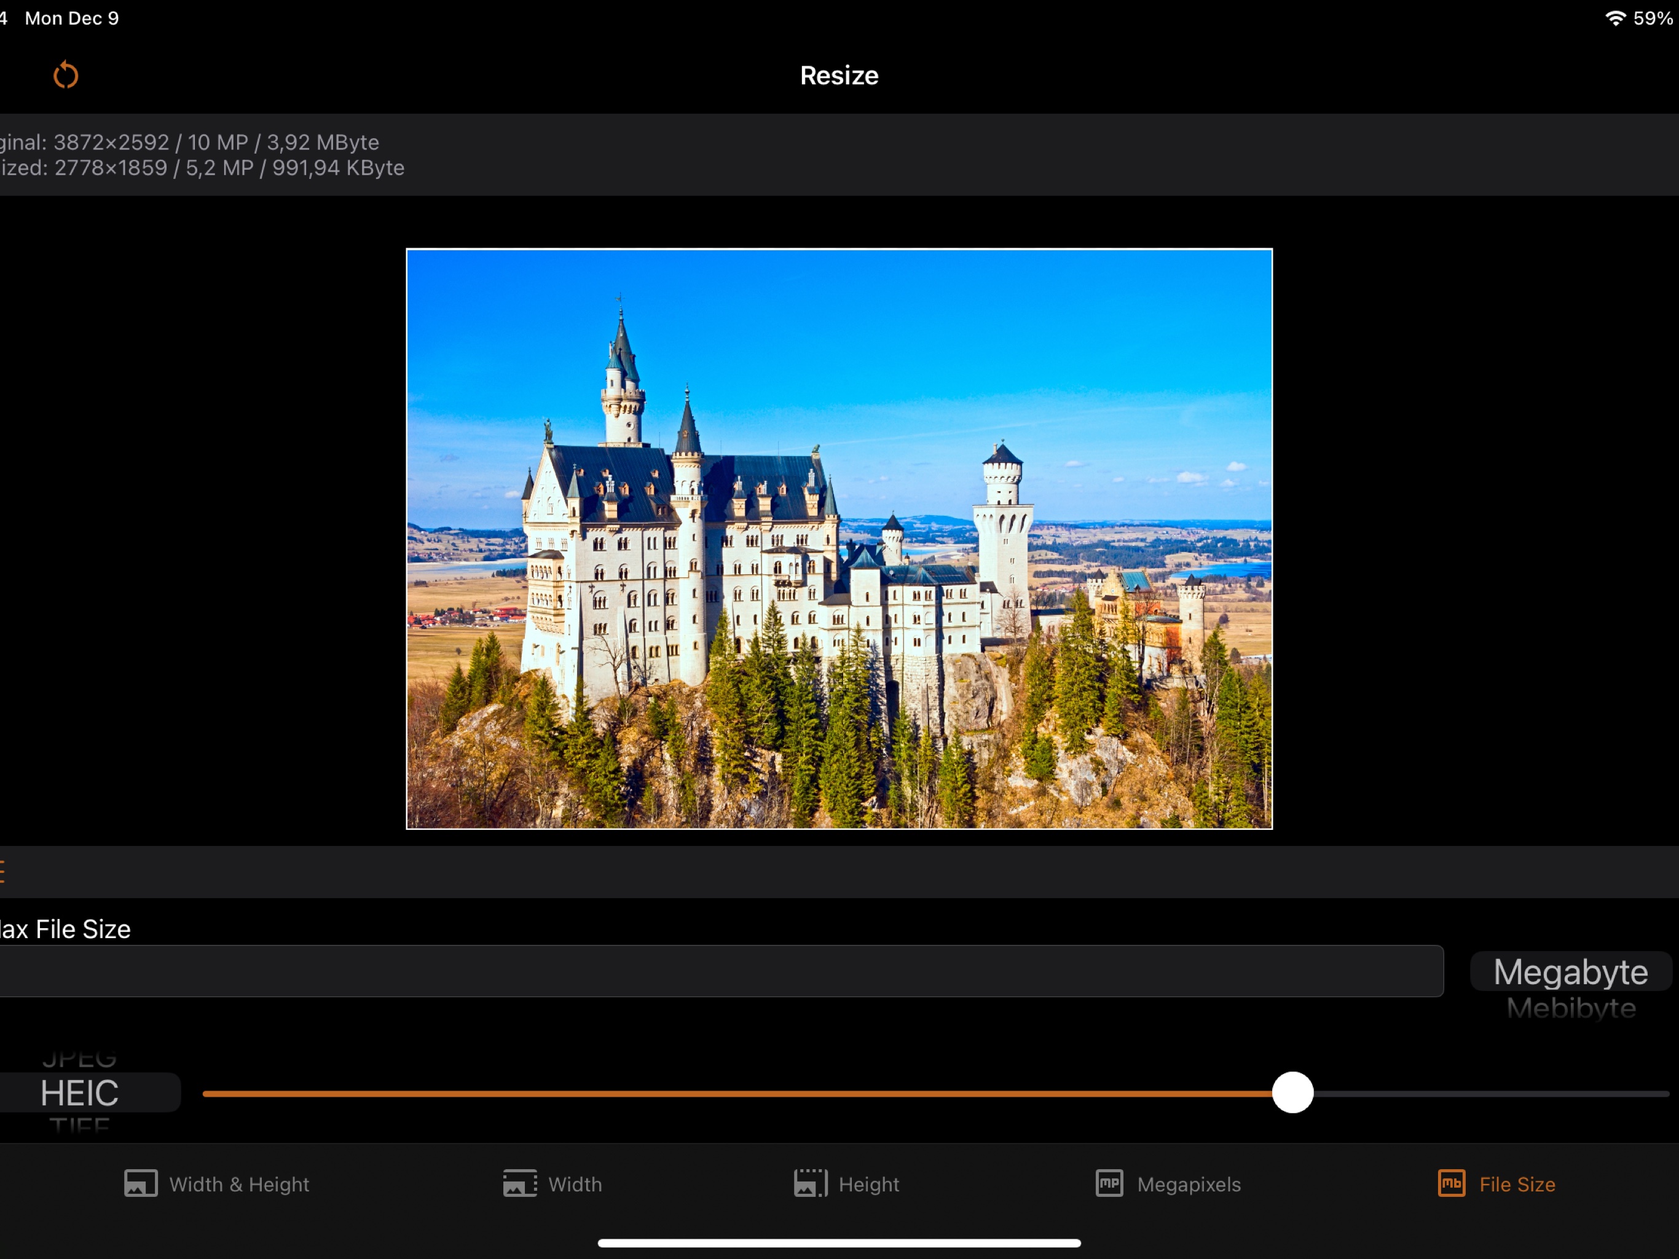Viewport: 1679px width, 1259px height.
Task: Select the Width-only resize mode icon
Action: (x=519, y=1183)
